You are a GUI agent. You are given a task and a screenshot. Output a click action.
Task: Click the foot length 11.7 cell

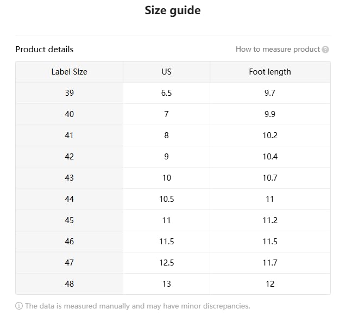[270, 263]
